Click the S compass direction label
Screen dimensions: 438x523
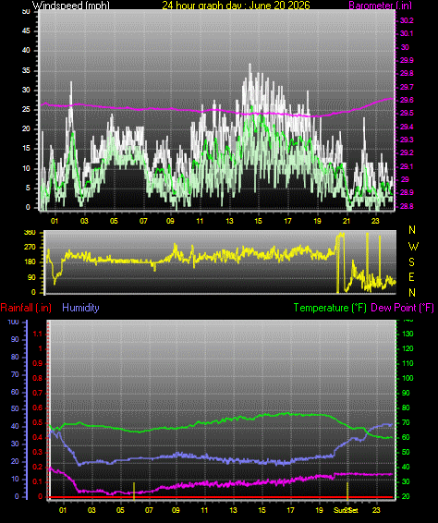click(412, 262)
